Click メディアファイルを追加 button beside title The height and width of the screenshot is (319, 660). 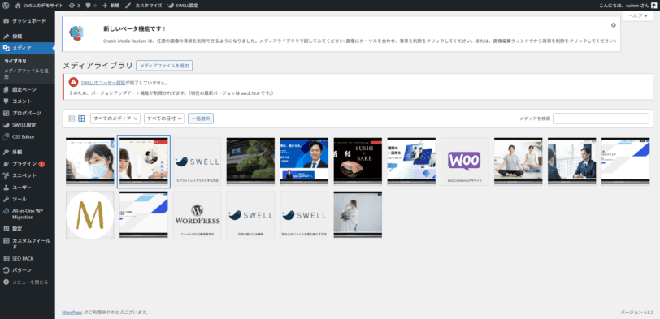[164, 66]
